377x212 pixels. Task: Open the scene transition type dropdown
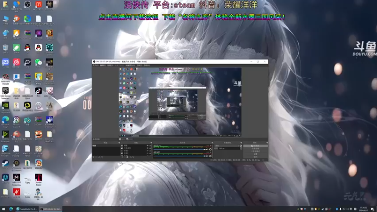point(227,146)
